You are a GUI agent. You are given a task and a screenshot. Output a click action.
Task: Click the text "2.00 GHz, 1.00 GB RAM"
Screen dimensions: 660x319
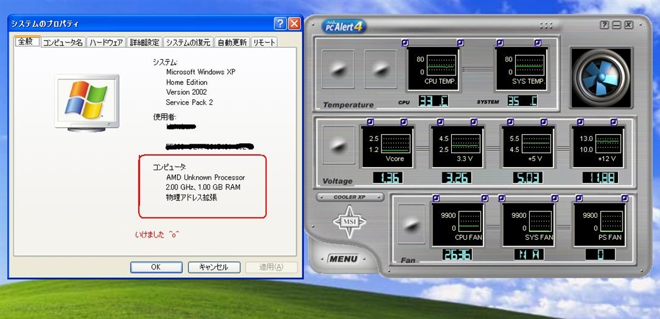click(x=203, y=187)
